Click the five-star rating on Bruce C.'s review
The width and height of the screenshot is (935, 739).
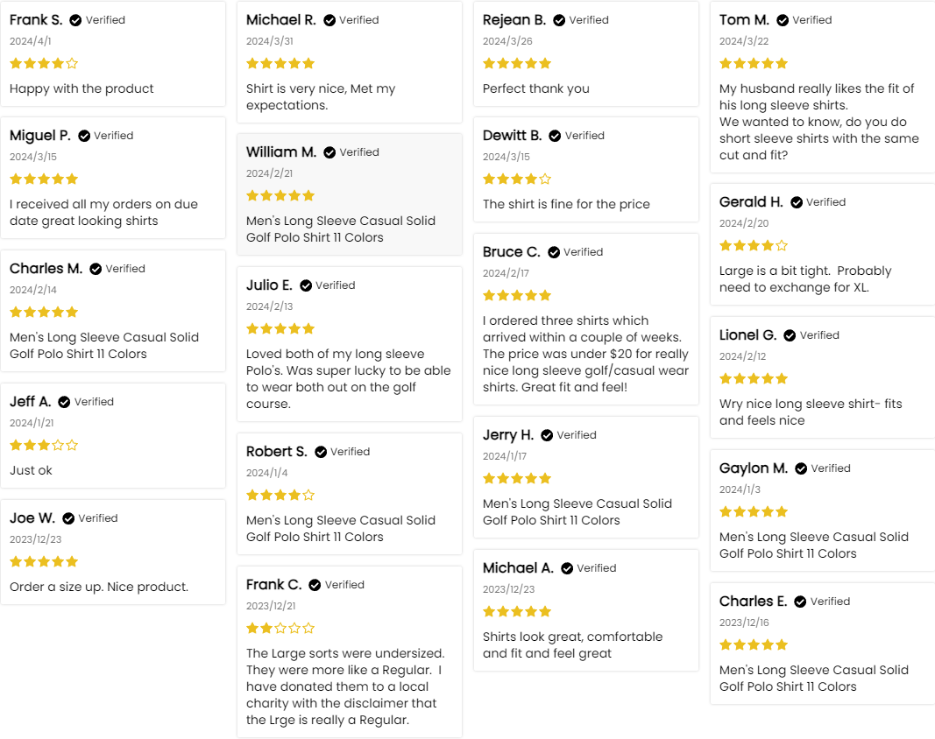tap(517, 295)
